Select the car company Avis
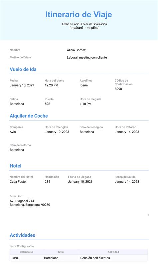The image size is (158, 268). [x=13, y=132]
